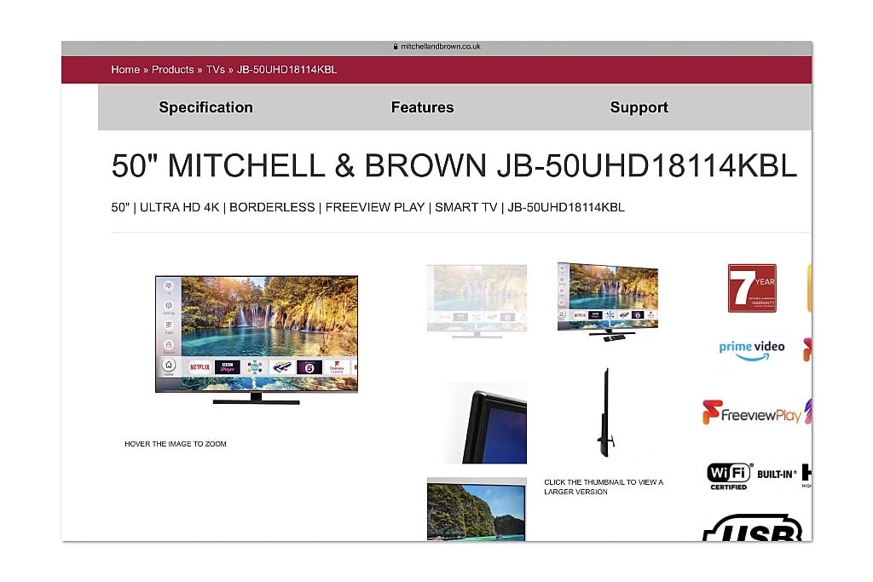Click 'HOVER THE IMAGE TO ZOOM' caption
873x582 pixels.
[x=176, y=444]
